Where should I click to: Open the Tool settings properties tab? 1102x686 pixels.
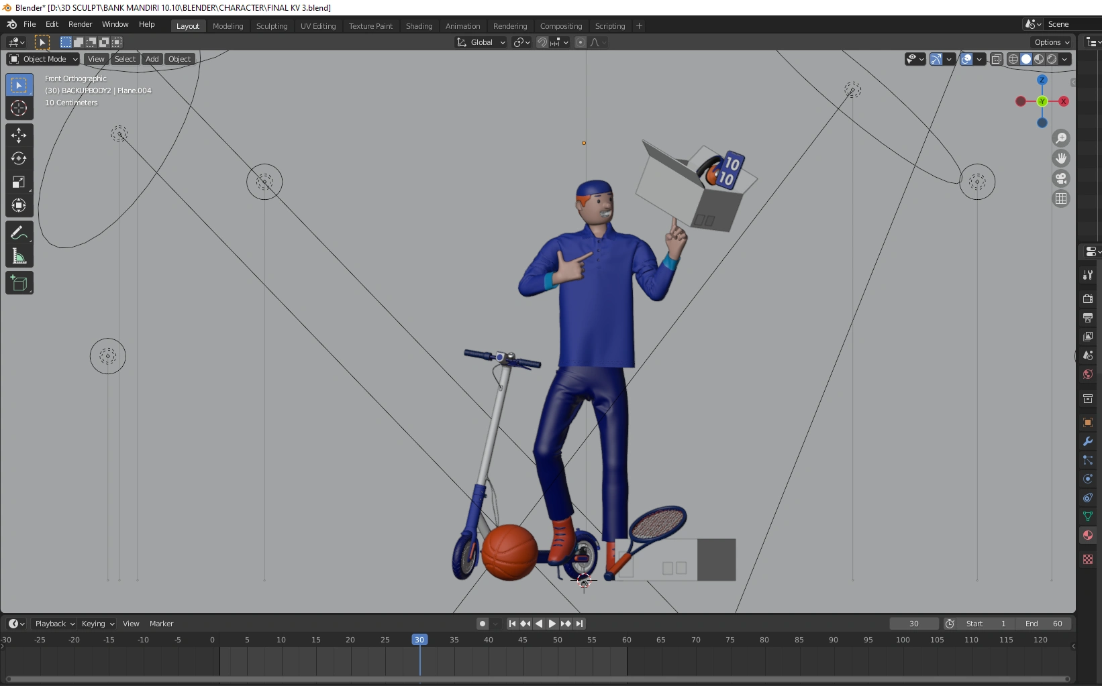click(x=1088, y=275)
